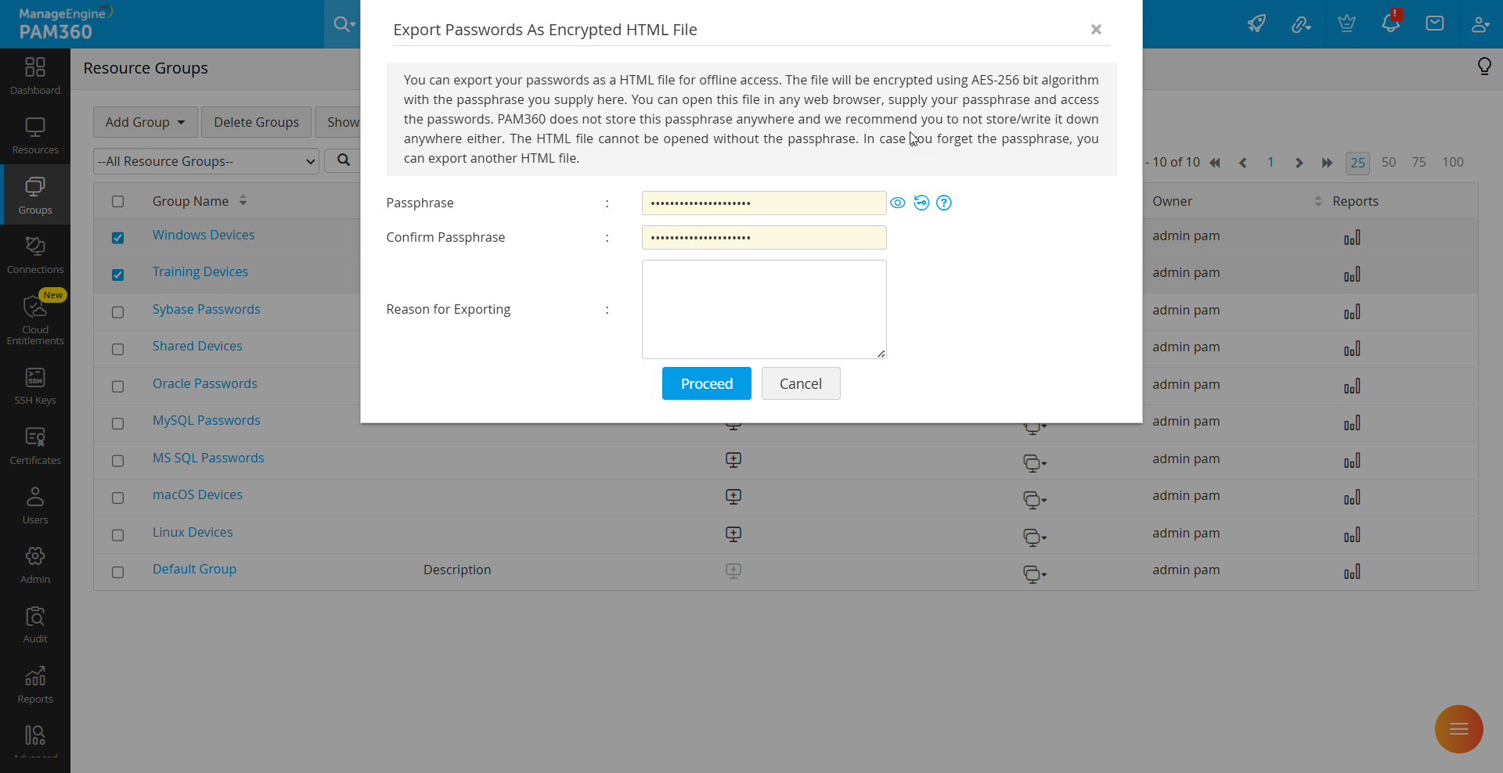Image resolution: width=1503 pixels, height=773 pixels.
Task: Open the Reports chart for Windows Devices row
Action: (1353, 237)
